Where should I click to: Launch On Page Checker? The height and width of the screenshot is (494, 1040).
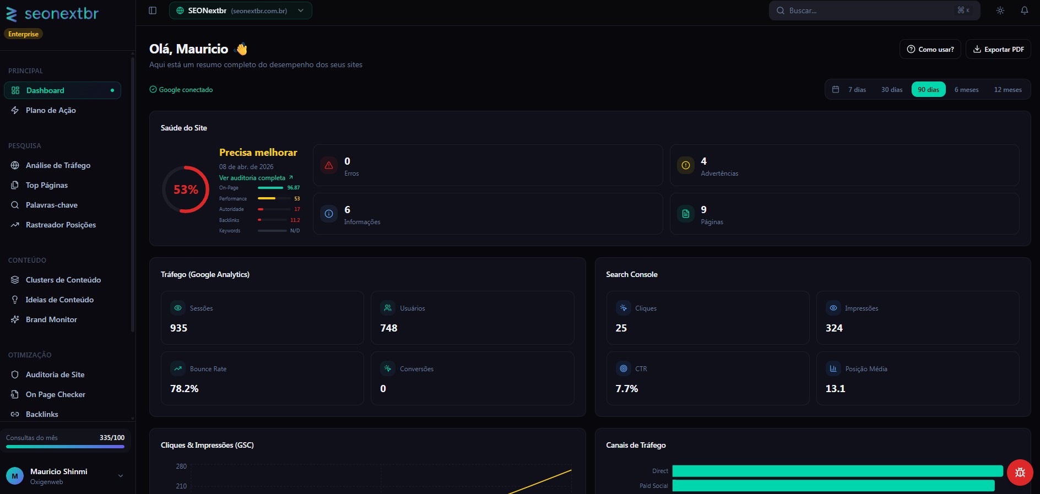click(x=62, y=394)
